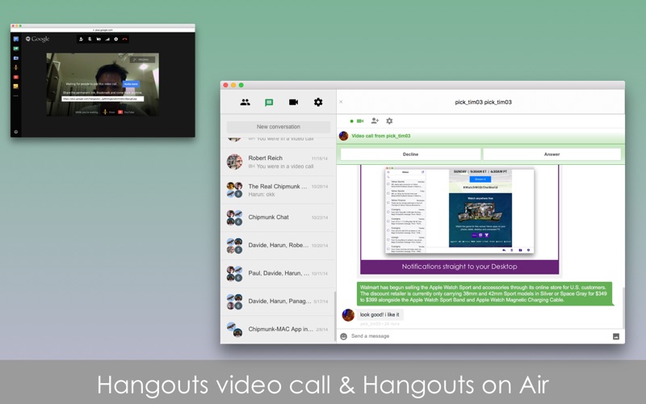Open the chat app in Hangout sidebar
This screenshot has width=646, height=404.
point(15,39)
